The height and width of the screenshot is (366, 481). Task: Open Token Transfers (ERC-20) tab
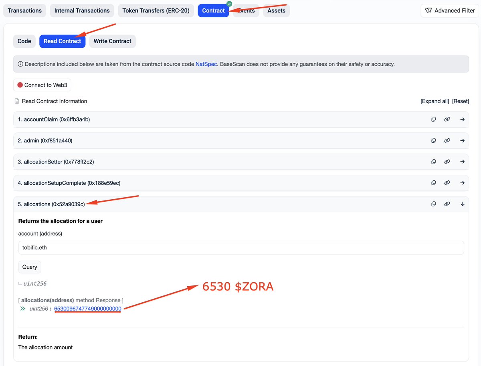tap(156, 11)
